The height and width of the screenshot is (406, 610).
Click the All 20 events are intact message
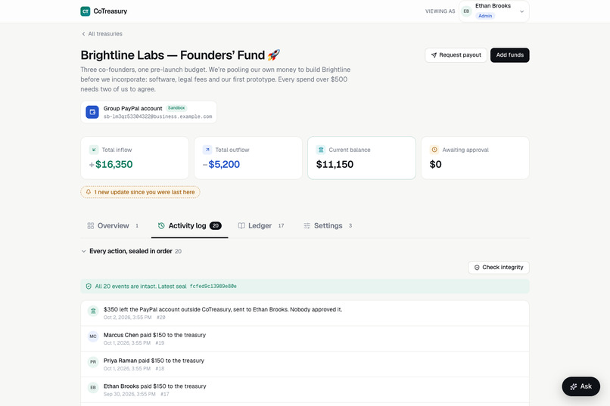coord(141,287)
